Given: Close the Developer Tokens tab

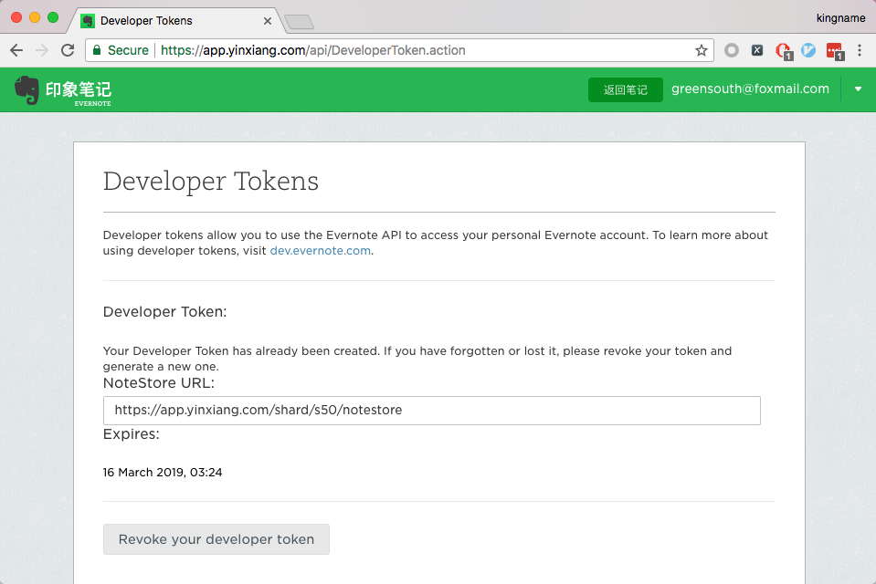Looking at the screenshot, I should (268, 21).
